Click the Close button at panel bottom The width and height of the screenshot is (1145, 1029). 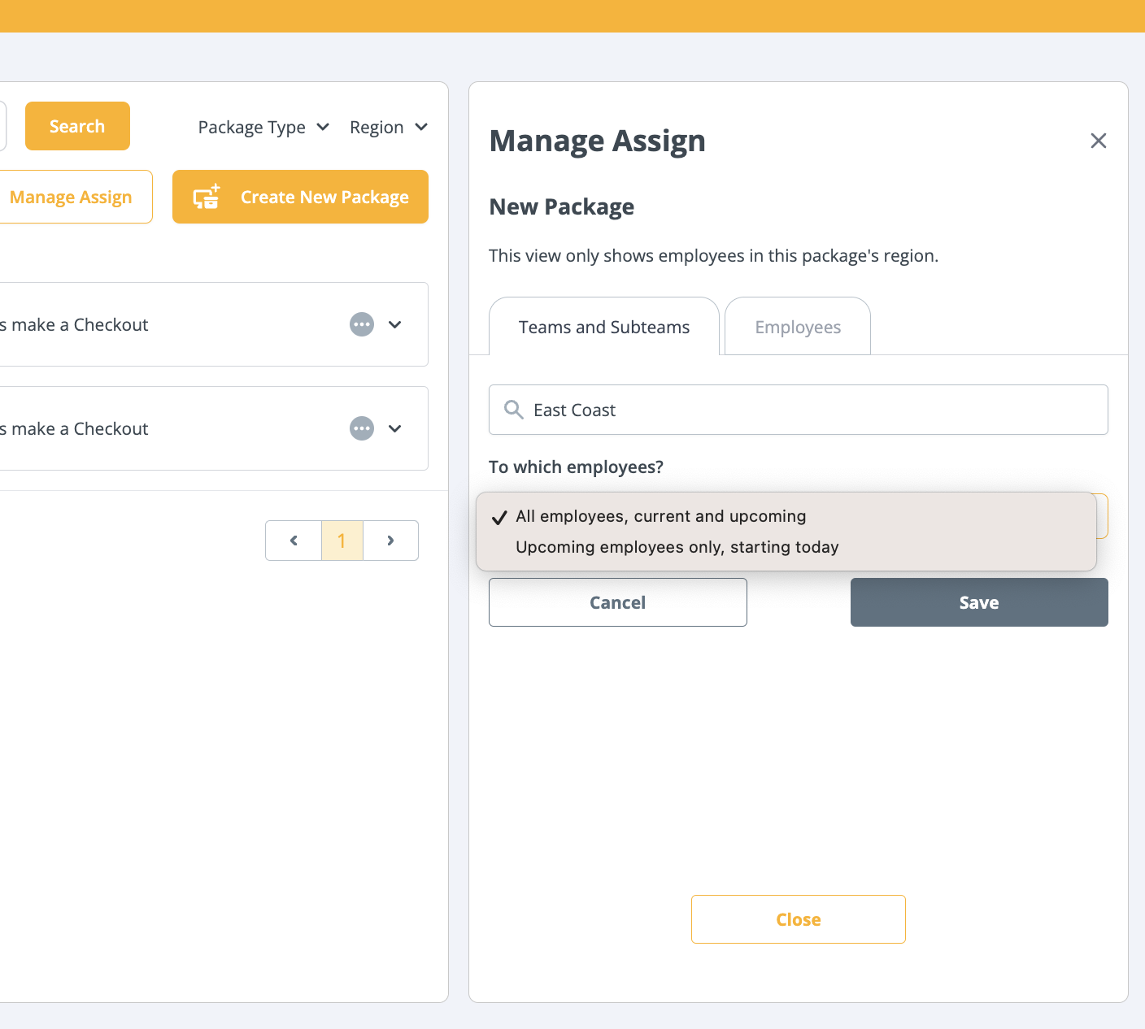coord(798,919)
